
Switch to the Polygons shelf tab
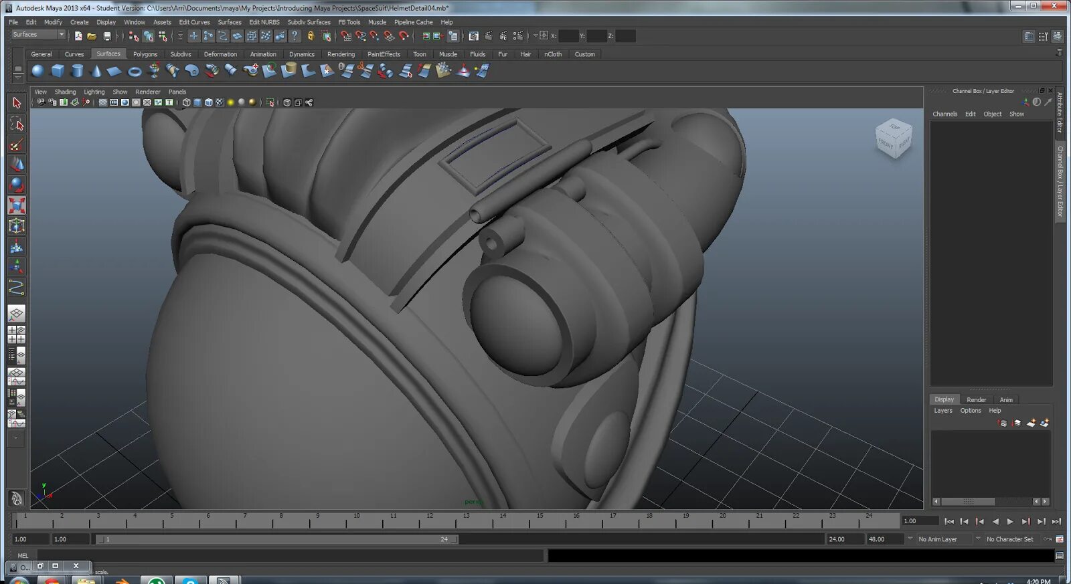click(x=145, y=54)
